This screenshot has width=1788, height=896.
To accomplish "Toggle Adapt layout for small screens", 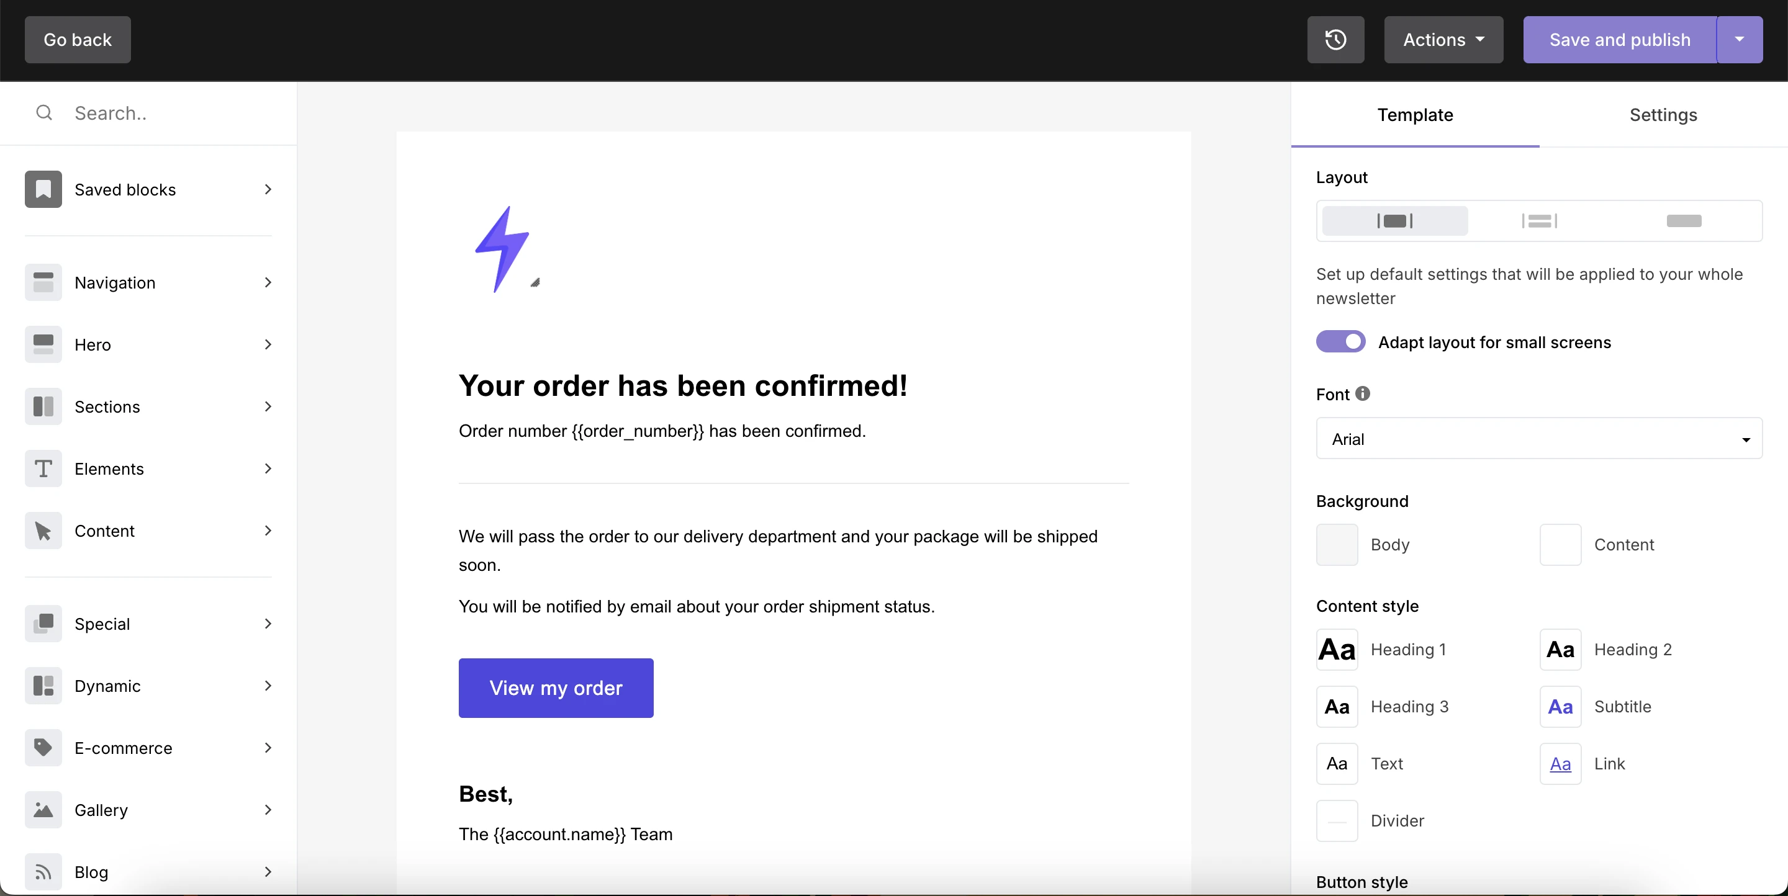I will pos(1340,342).
